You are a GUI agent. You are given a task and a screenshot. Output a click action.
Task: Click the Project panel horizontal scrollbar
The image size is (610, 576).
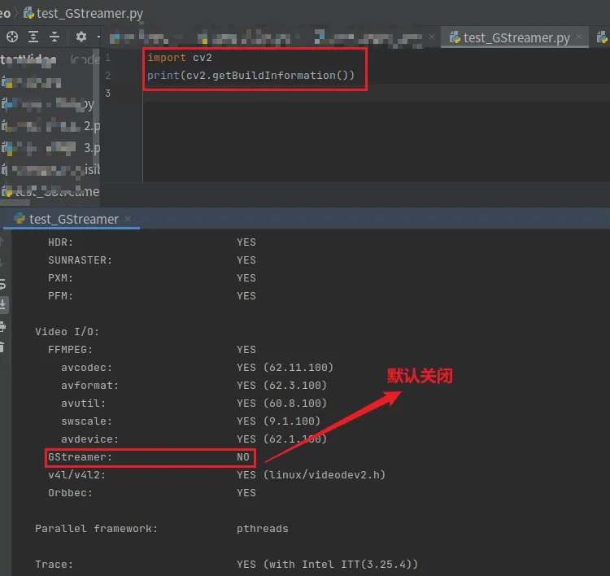point(15,203)
